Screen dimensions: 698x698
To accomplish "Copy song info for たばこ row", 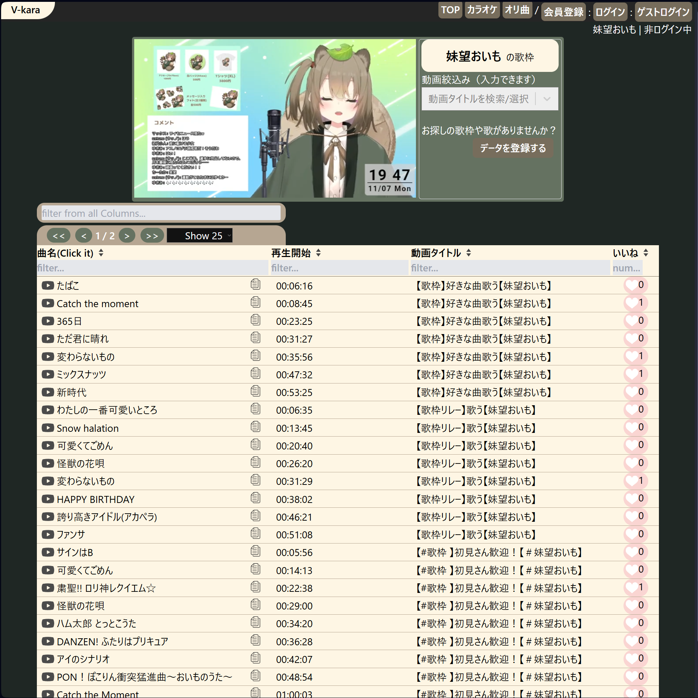I will pos(256,284).
